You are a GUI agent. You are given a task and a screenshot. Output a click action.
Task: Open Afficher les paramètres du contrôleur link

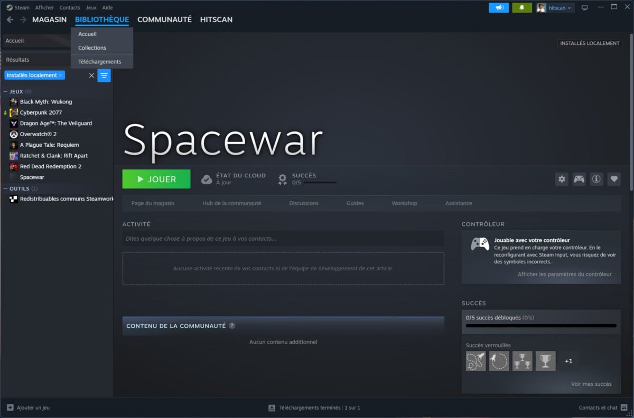click(x=564, y=274)
